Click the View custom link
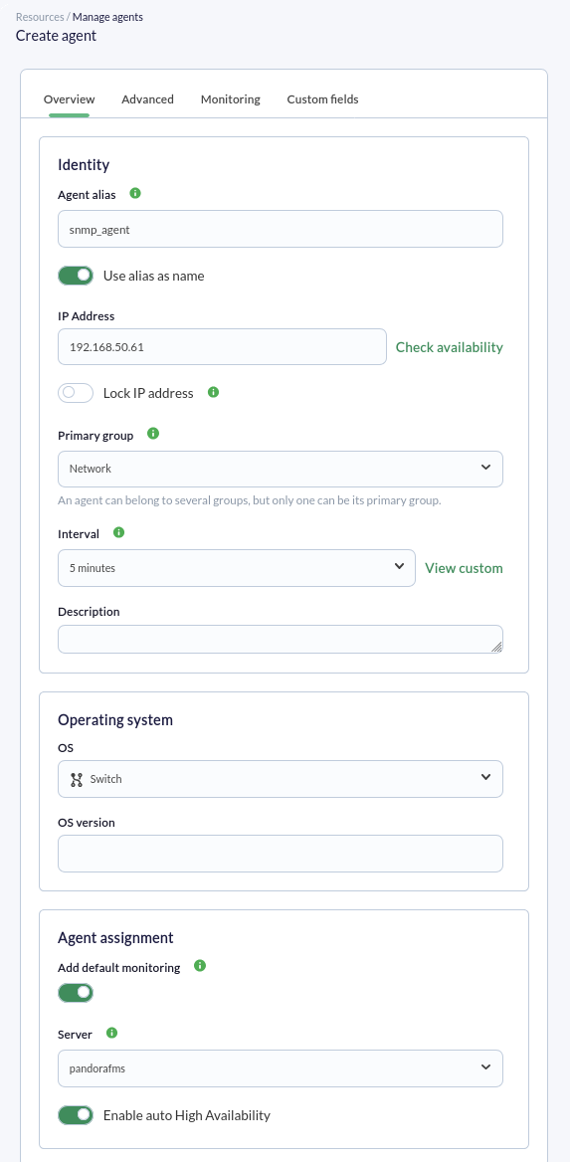570x1162 pixels. coord(464,568)
